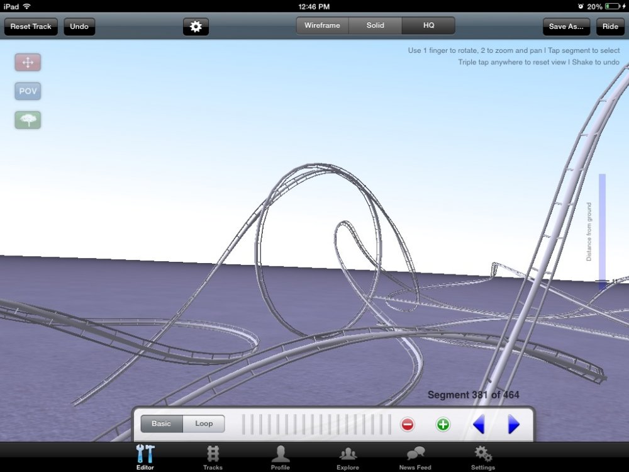Go to next segment with right arrow
This screenshot has height=472, width=629.
click(x=514, y=424)
